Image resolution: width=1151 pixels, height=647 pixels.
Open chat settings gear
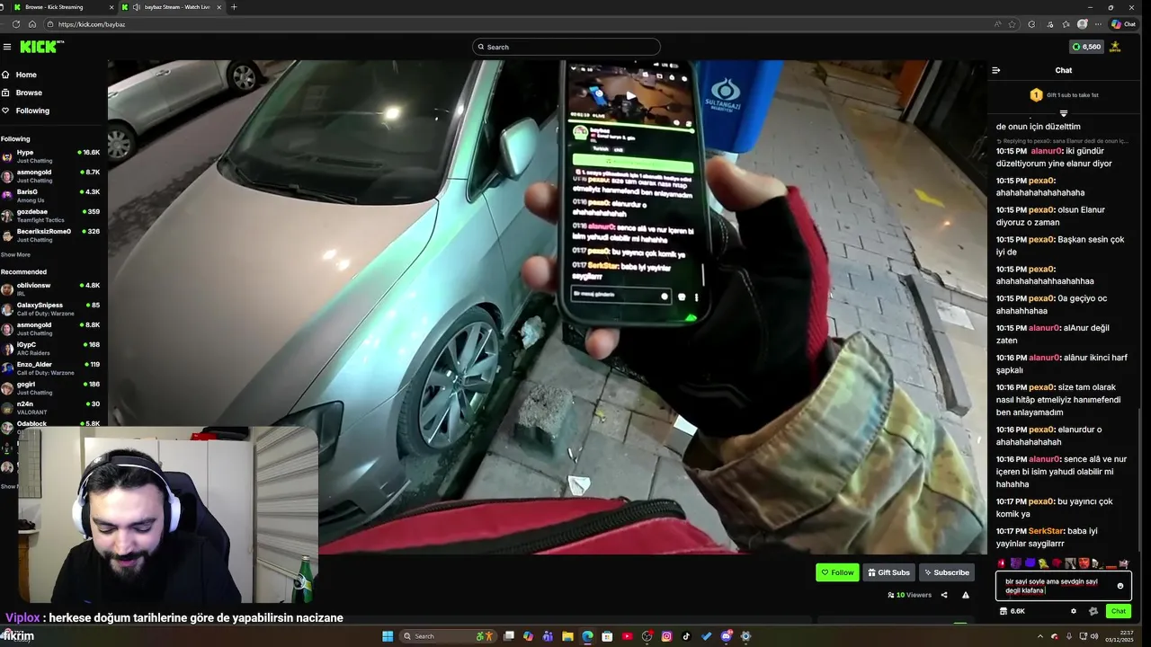pos(1073,611)
